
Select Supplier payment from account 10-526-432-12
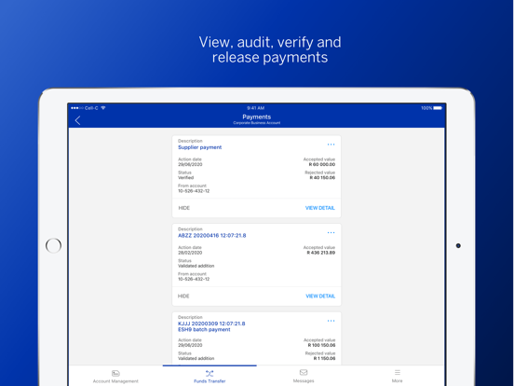194,191
